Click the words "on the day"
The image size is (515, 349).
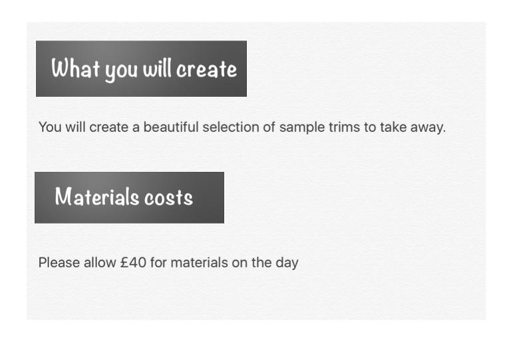(x=265, y=263)
